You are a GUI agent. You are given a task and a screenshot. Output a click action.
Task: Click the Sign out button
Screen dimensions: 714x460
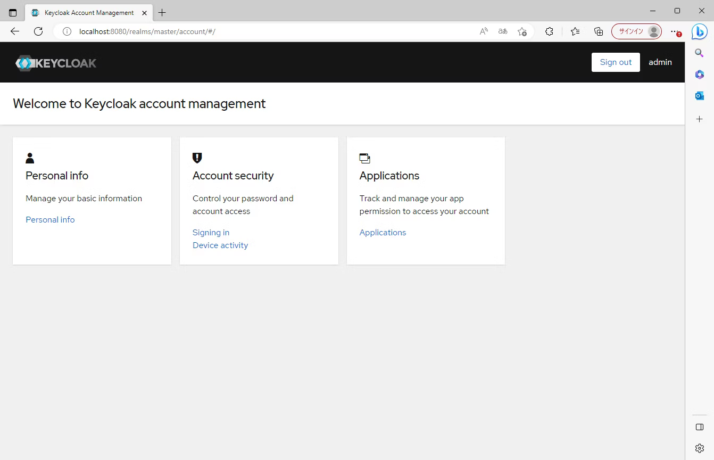pyautogui.click(x=616, y=62)
